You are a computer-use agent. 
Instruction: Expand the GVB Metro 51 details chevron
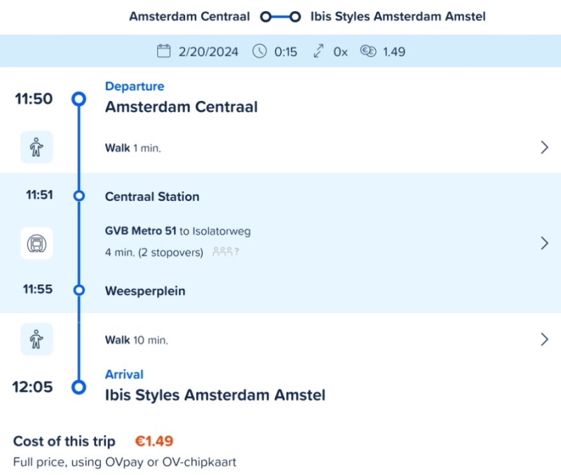[544, 243]
